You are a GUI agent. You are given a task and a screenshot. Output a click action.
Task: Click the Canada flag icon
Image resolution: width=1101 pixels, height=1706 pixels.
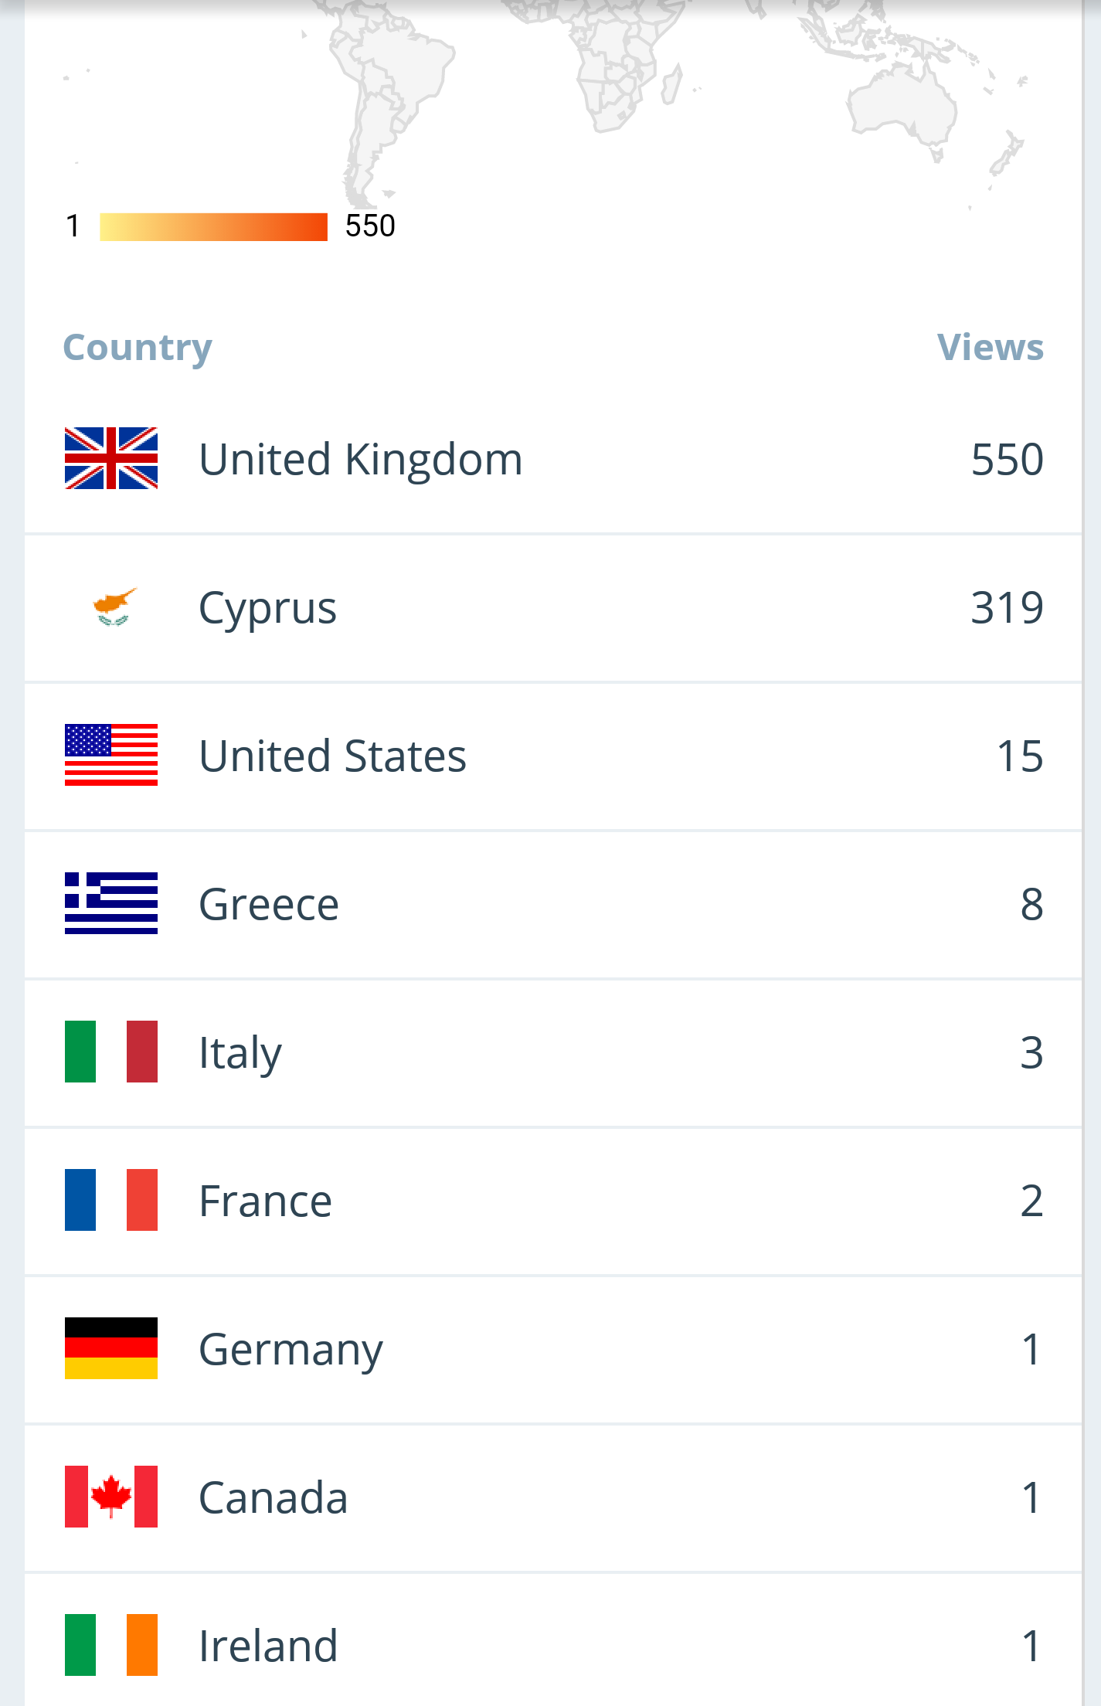click(111, 1497)
